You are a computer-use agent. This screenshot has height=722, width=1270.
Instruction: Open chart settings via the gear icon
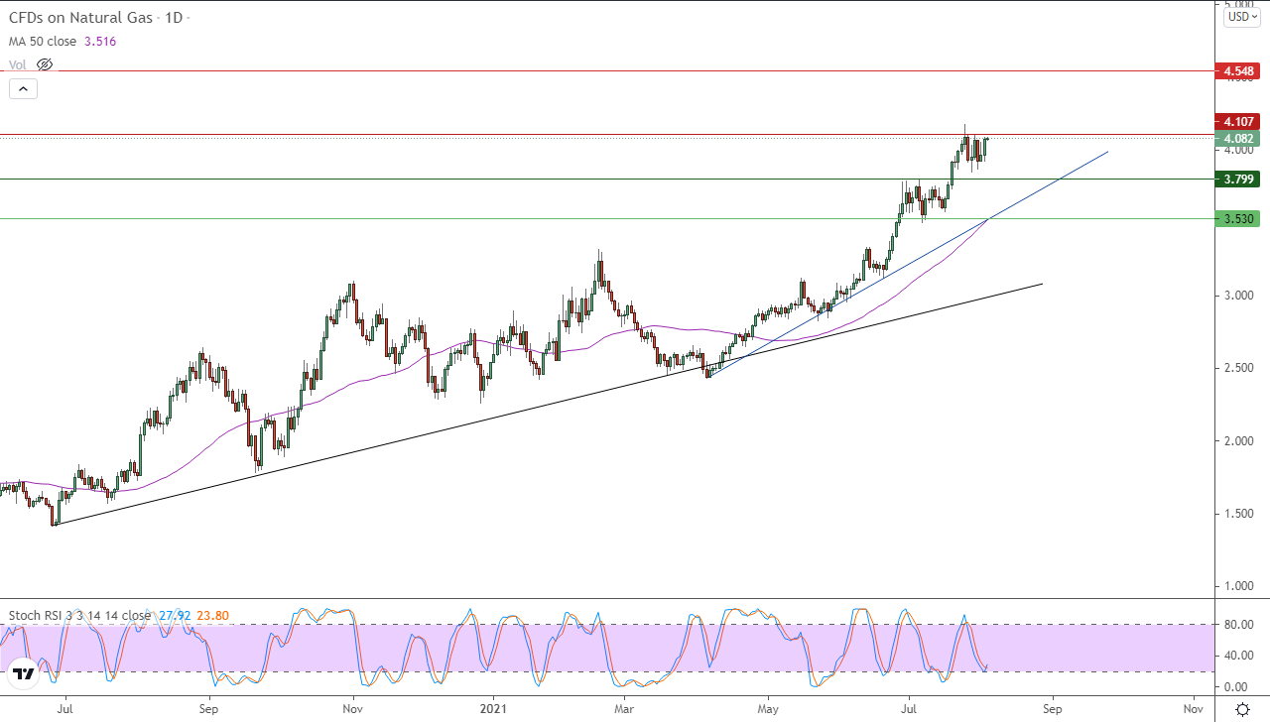(x=1242, y=708)
